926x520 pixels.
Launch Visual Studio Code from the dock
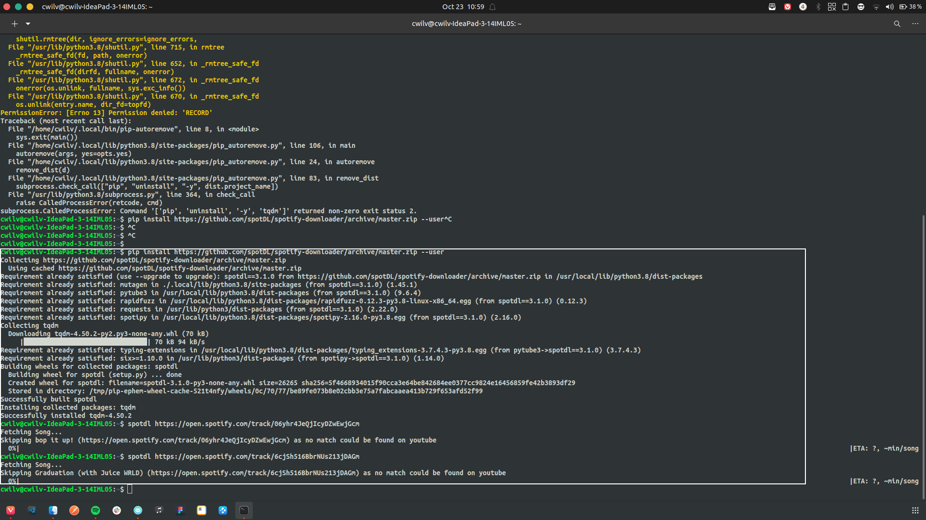[32, 510]
